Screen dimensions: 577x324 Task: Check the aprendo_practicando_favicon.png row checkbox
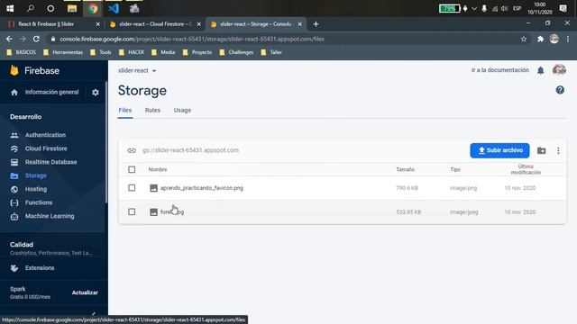click(x=132, y=188)
